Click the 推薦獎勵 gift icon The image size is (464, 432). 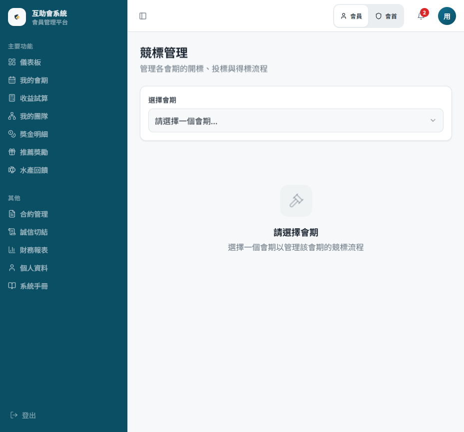click(x=12, y=152)
